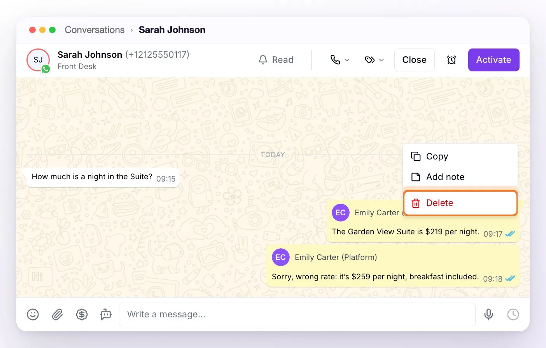Click the Write a message input field
The height and width of the screenshot is (348, 546).
(297, 314)
